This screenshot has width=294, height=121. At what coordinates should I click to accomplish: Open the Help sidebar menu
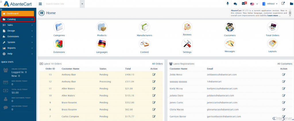tap(18, 54)
